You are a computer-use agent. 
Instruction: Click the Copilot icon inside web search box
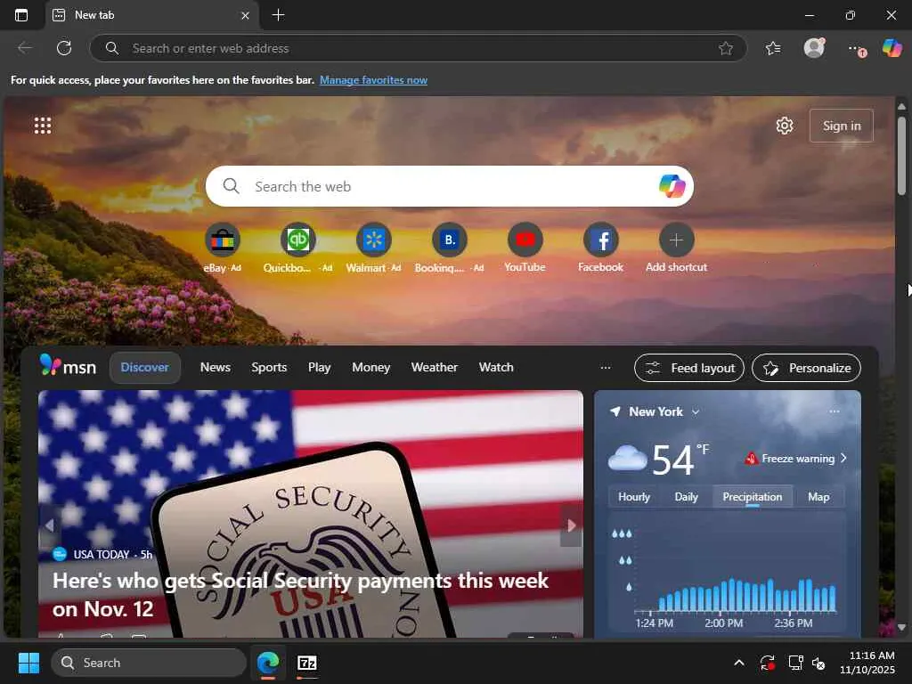pos(672,186)
